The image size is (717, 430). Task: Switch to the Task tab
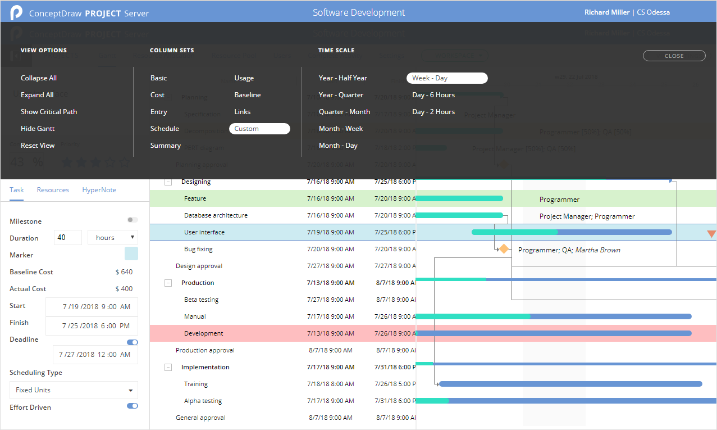point(17,190)
